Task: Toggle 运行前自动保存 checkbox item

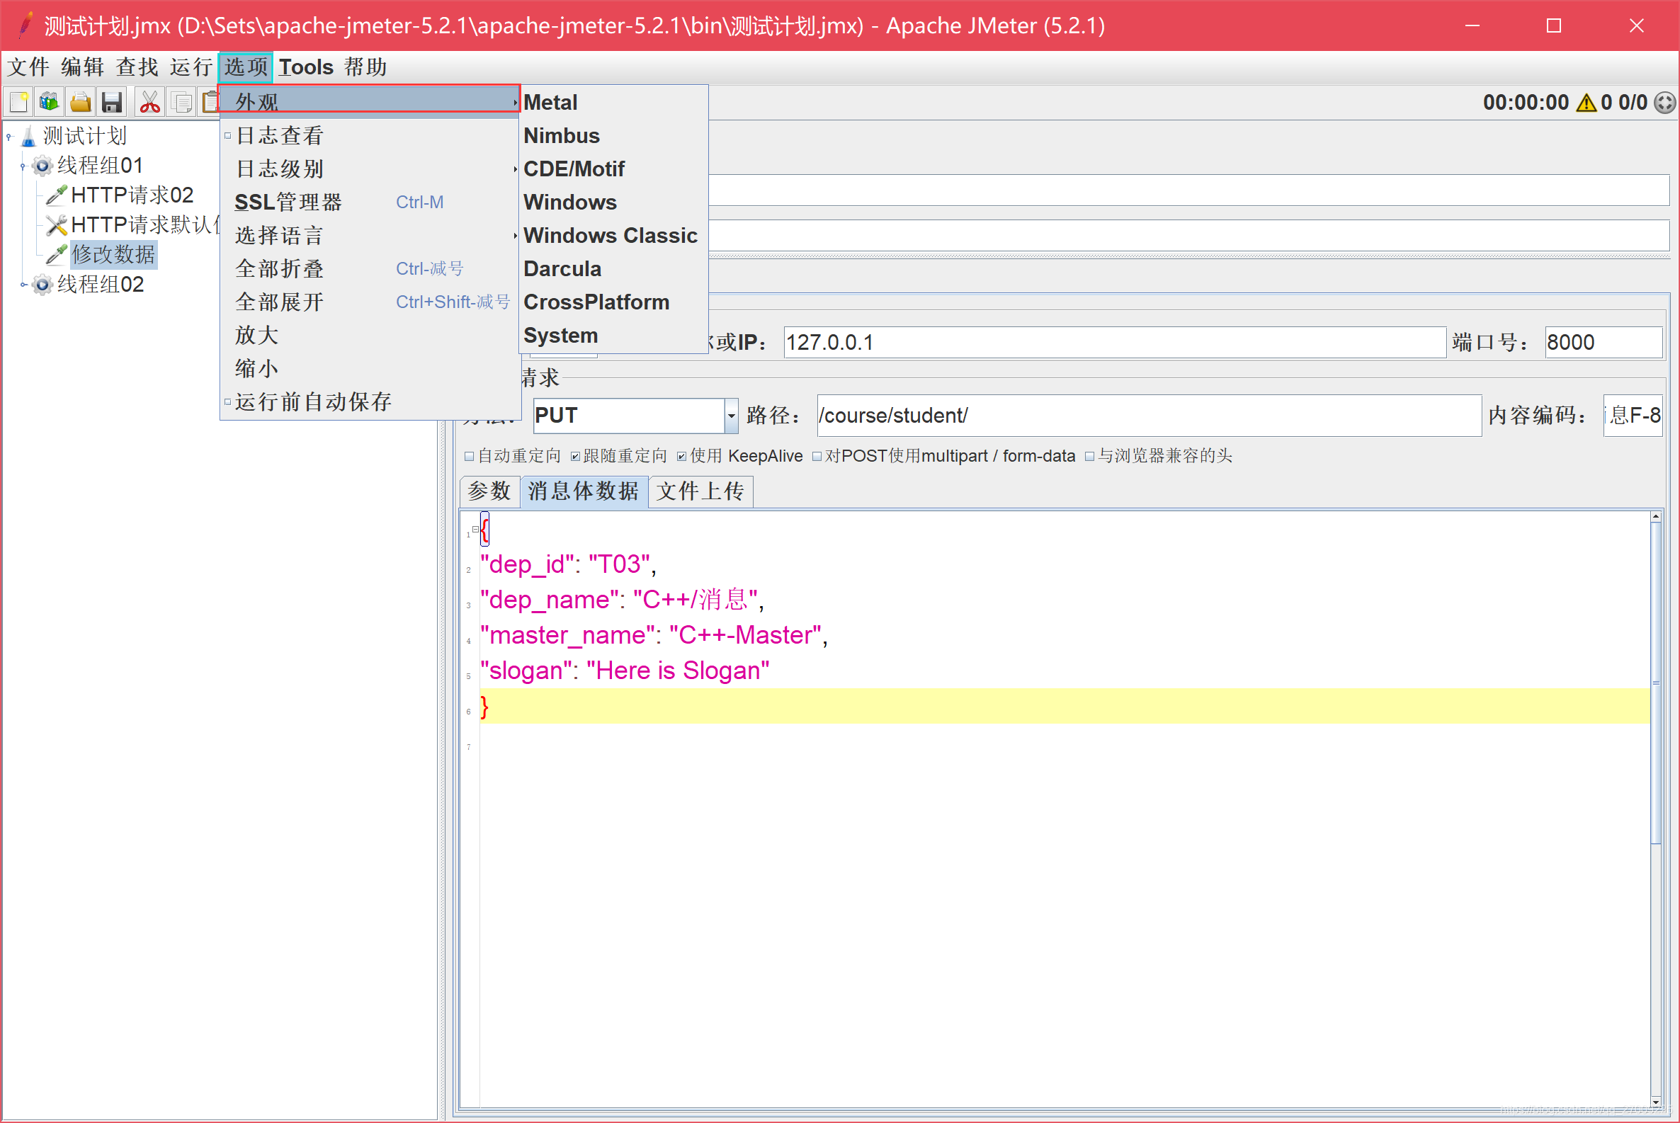Action: pyautogui.click(x=228, y=401)
